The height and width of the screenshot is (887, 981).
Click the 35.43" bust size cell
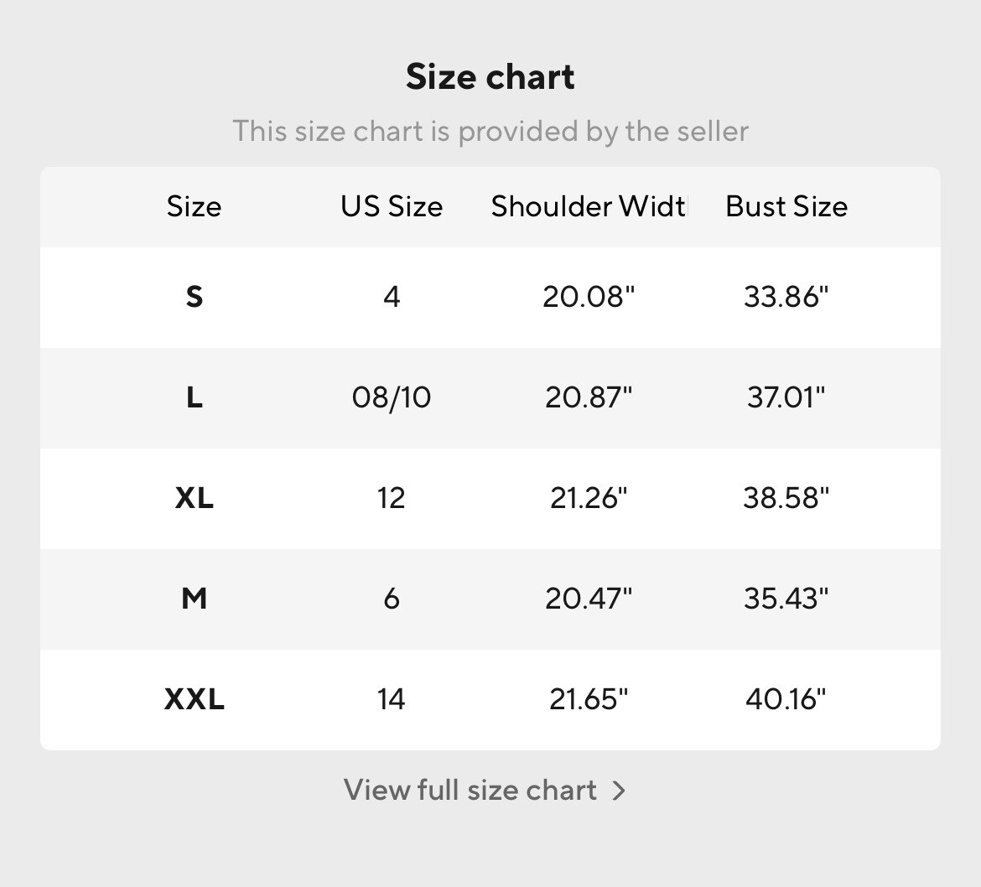[786, 599]
